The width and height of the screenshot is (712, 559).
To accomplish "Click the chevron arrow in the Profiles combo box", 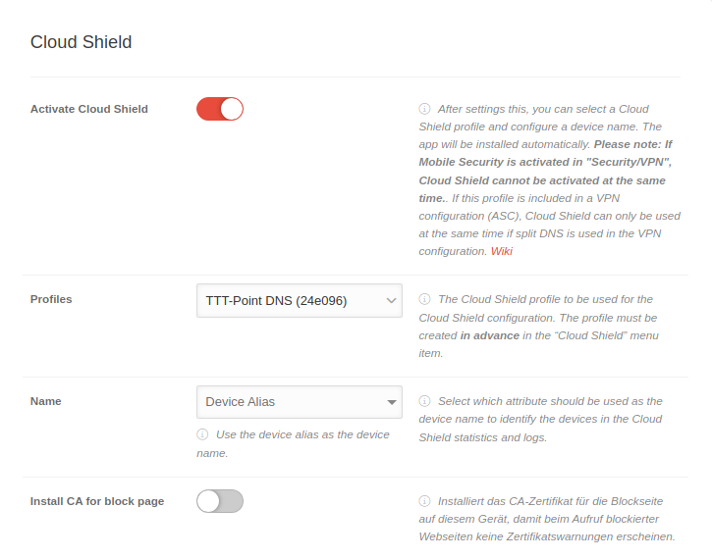I will pyautogui.click(x=391, y=300).
